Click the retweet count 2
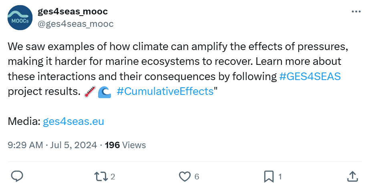The height and width of the screenshot is (189, 370). click(113, 177)
